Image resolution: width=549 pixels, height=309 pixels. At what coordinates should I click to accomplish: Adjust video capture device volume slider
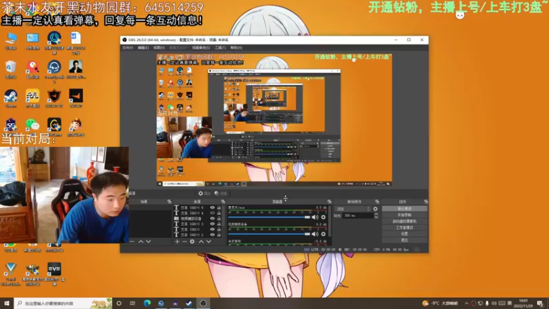click(x=269, y=234)
